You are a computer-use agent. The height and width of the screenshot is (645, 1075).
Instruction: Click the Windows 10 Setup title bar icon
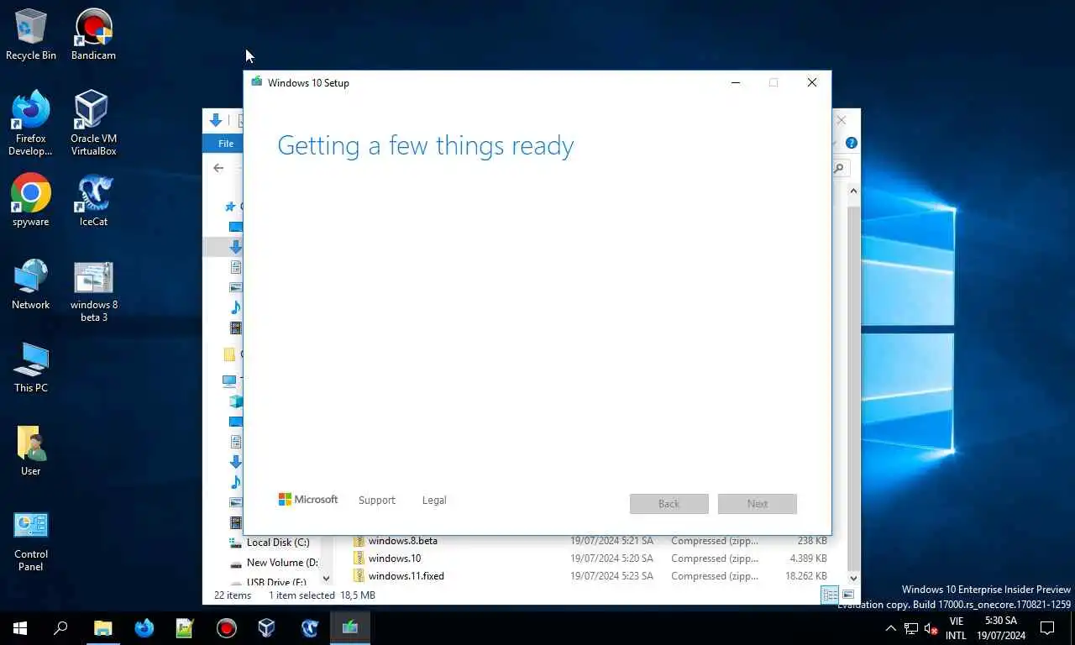tap(256, 82)
